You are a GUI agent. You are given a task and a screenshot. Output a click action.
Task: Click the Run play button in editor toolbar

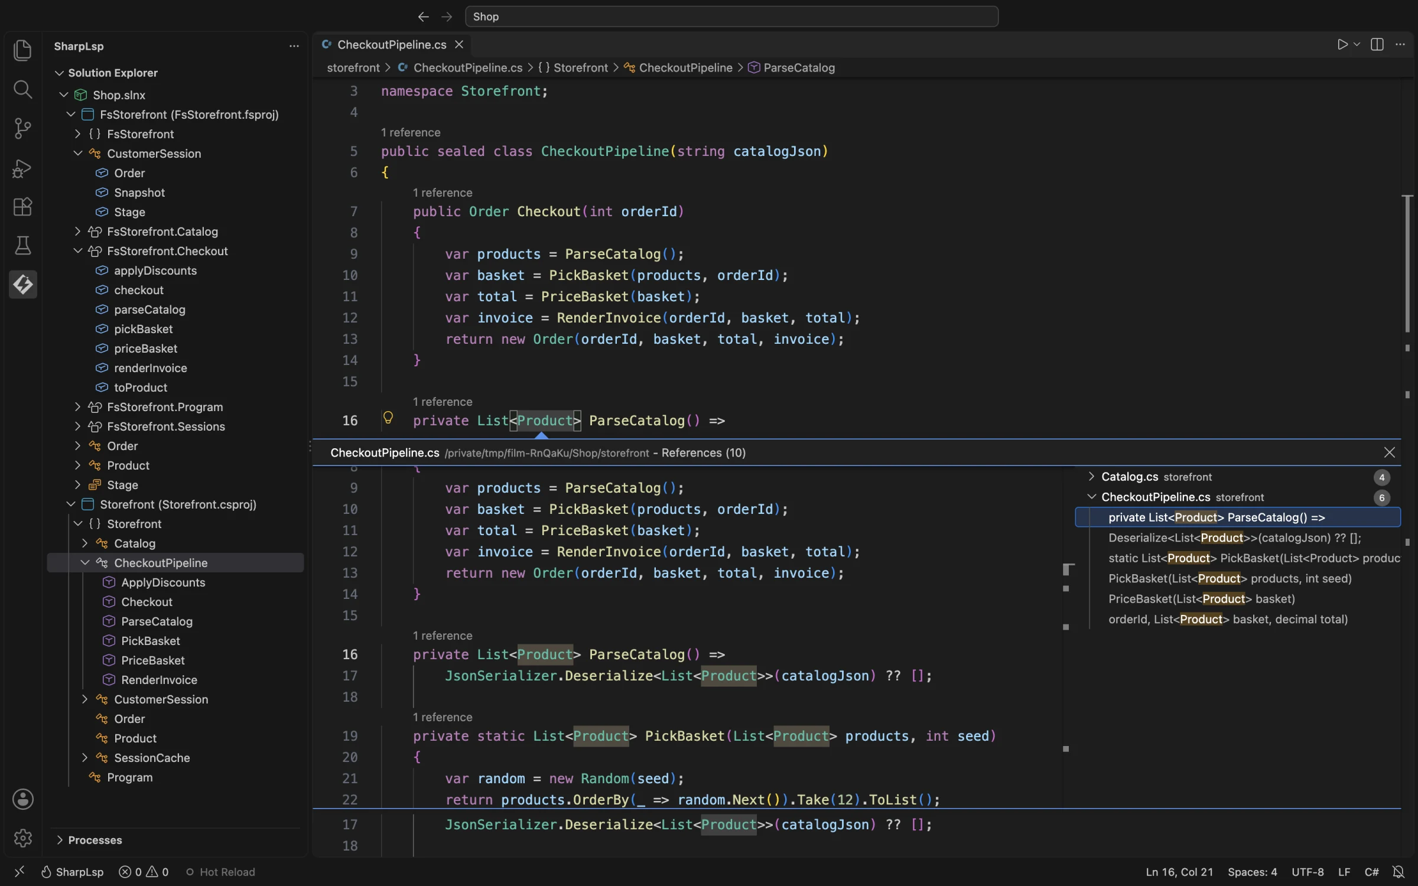pos(1342,45)
